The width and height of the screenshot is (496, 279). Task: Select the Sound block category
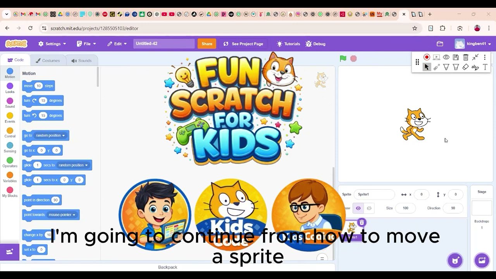10,103
